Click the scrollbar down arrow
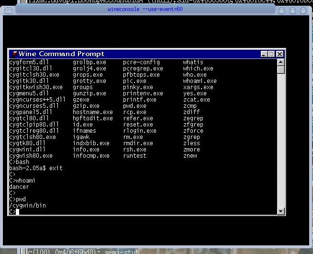 click(280, 211)
